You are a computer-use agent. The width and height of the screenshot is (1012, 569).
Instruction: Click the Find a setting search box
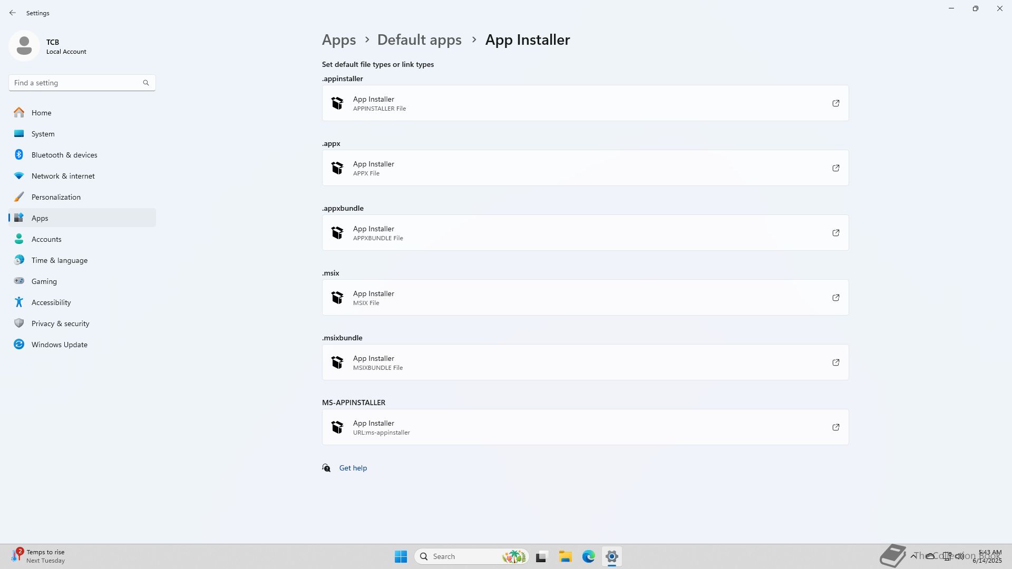tap(76, 83)
